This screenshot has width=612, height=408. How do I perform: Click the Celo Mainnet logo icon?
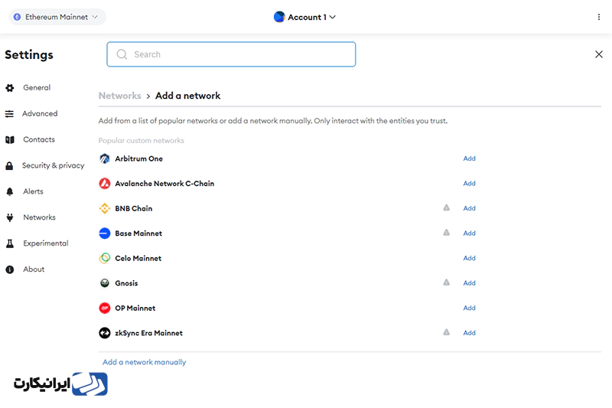tap(105, 258)
